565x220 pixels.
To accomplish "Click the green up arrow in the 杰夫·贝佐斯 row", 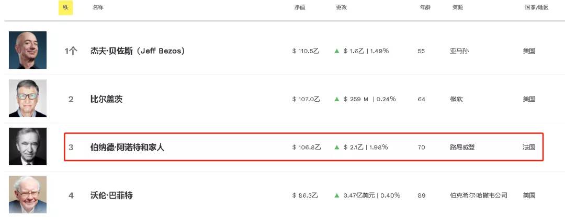I will click(x=337, y=51).
